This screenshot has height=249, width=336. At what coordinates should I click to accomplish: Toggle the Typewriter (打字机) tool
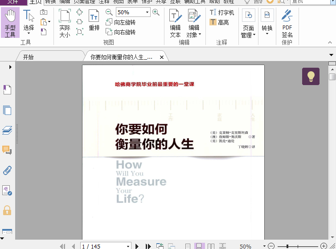(x=222, y=12)
